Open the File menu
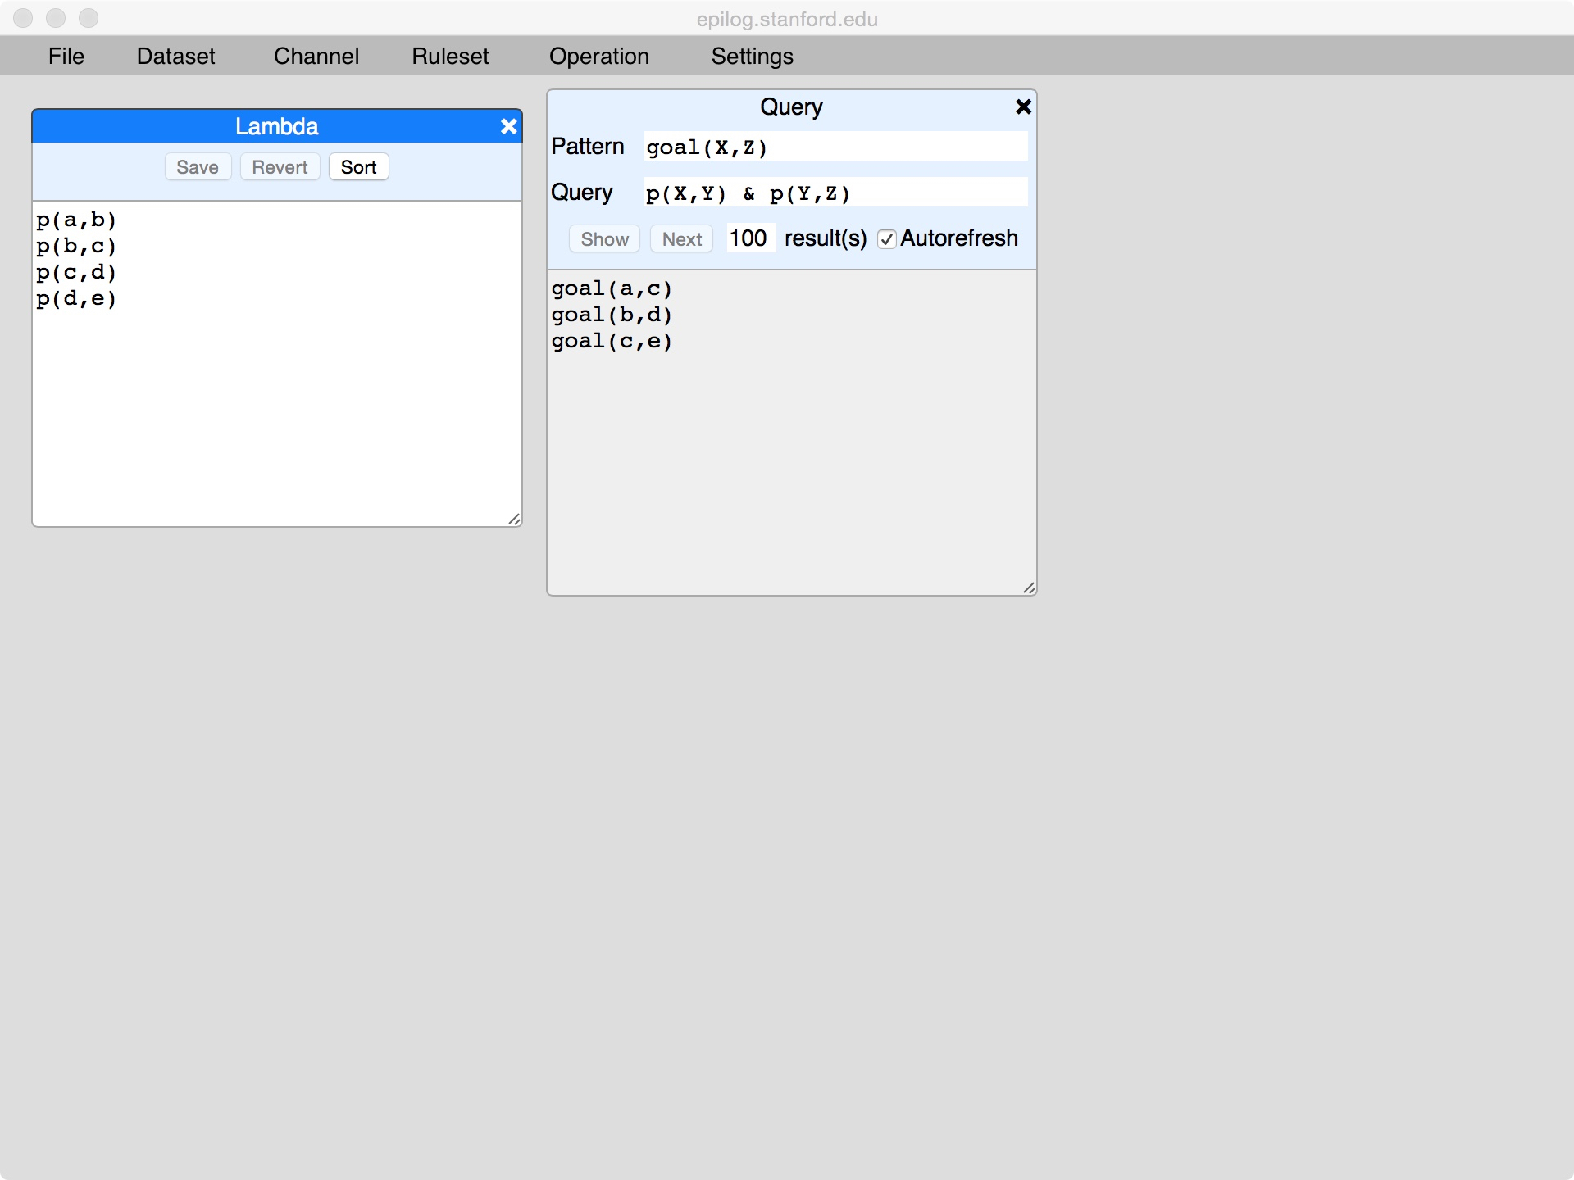 click(x=66, y=56)
